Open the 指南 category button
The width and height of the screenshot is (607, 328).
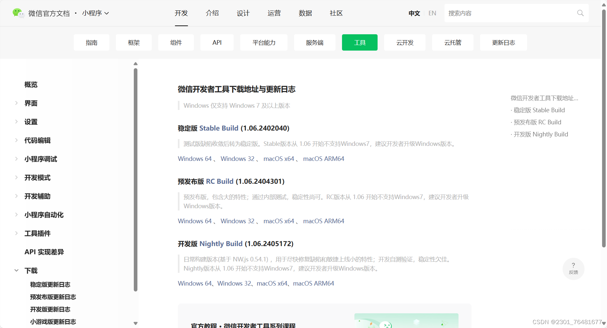[x=91, y=42]
